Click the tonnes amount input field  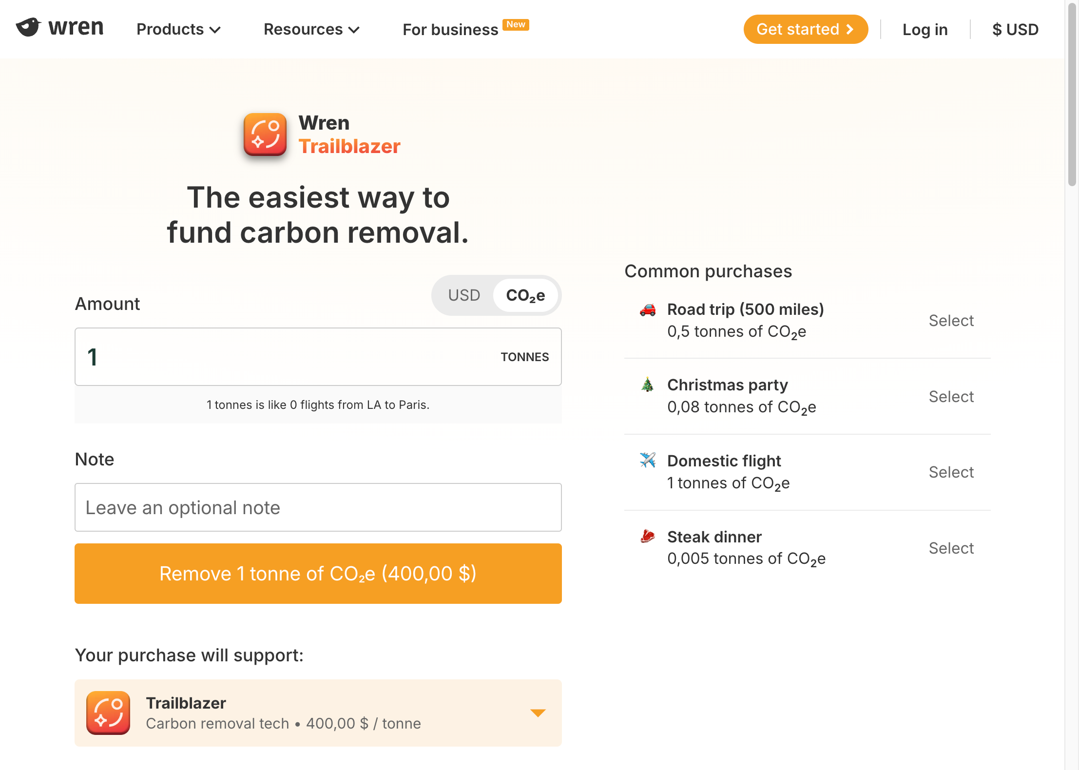[x=288, y=357]
